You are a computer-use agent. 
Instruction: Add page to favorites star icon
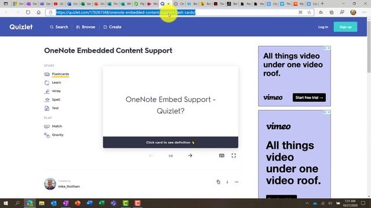pyautogui.click(x=309, y=12)
